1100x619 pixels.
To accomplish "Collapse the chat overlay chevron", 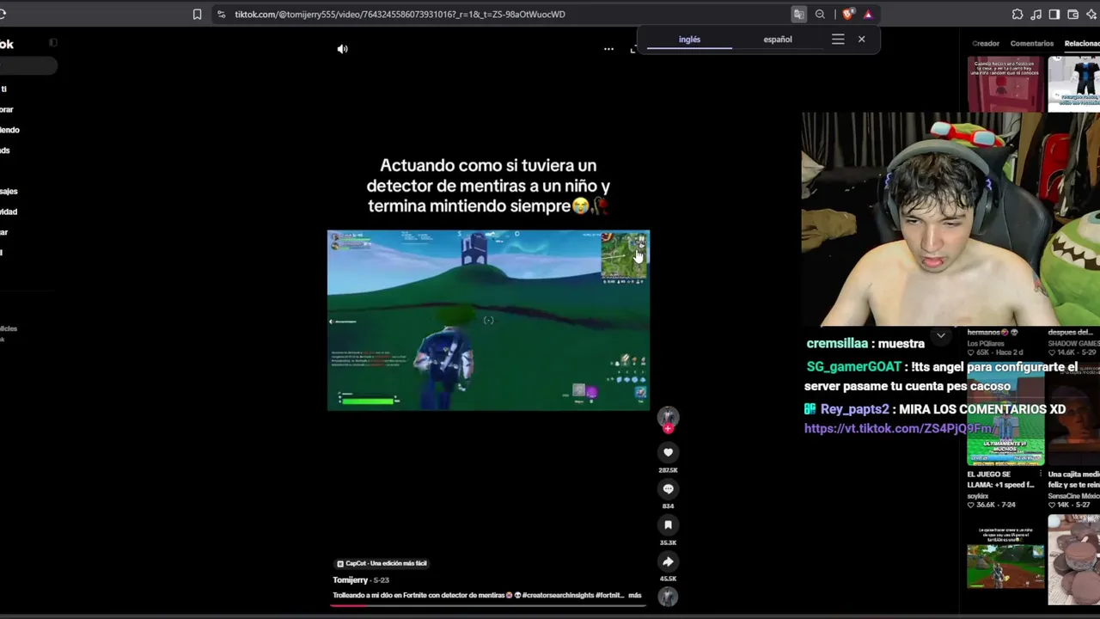I will coord(941,335).
